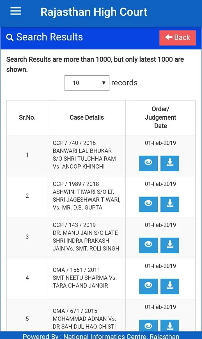Click the dropdown arrow showing 10 records
This screenshot has height=339, width=202.
click(104, 83)
